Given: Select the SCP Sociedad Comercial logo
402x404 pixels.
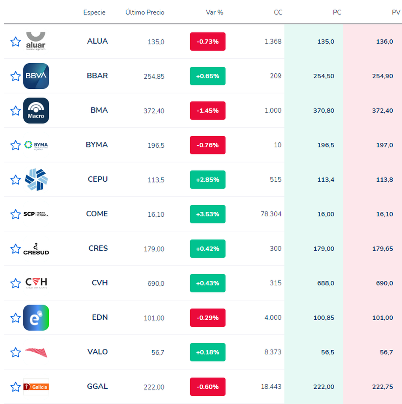Looking at the screenshot, I should [x=36, y=214].
